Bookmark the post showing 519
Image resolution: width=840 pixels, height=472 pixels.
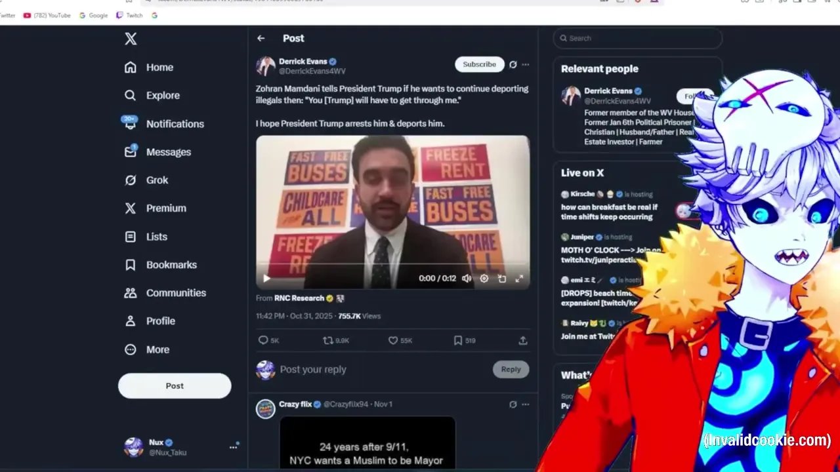click(465, 341)
